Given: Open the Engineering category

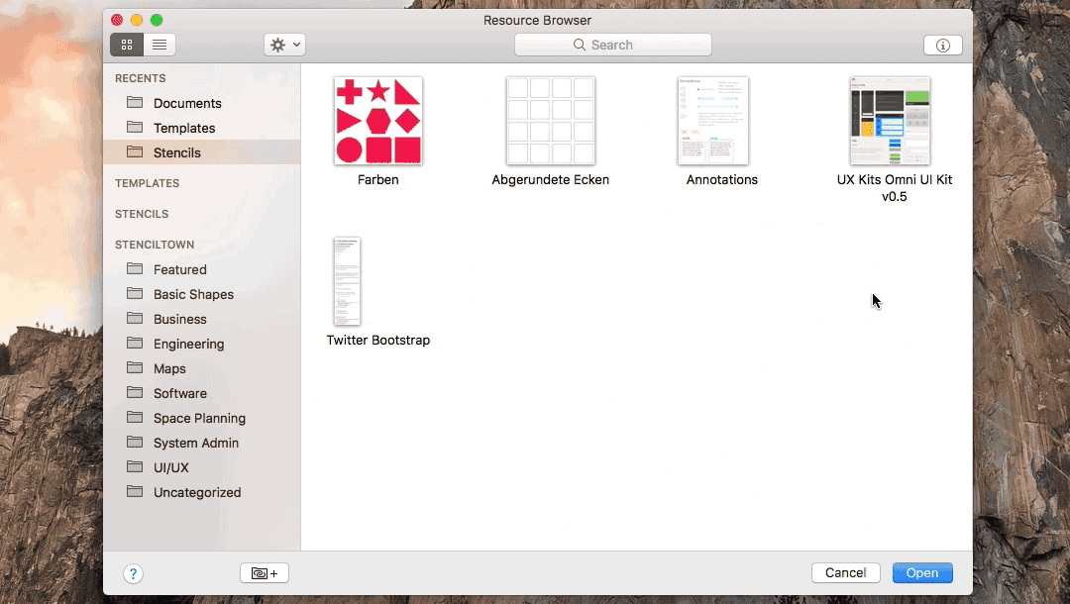Looking at the screenshot, I should pyautogui.click(x=202, y=344).
